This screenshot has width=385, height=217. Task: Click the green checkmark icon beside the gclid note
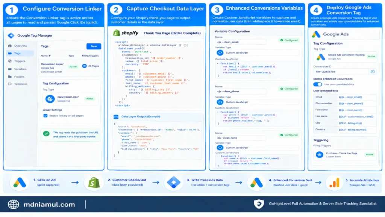46,134
